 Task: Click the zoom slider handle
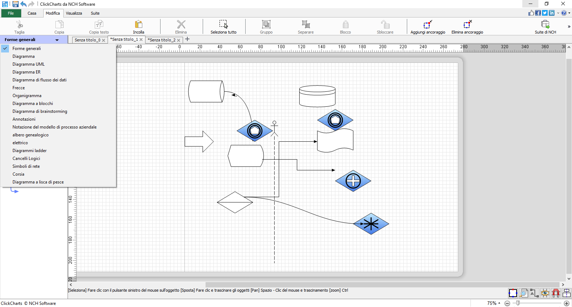click(x=518, y=303)
